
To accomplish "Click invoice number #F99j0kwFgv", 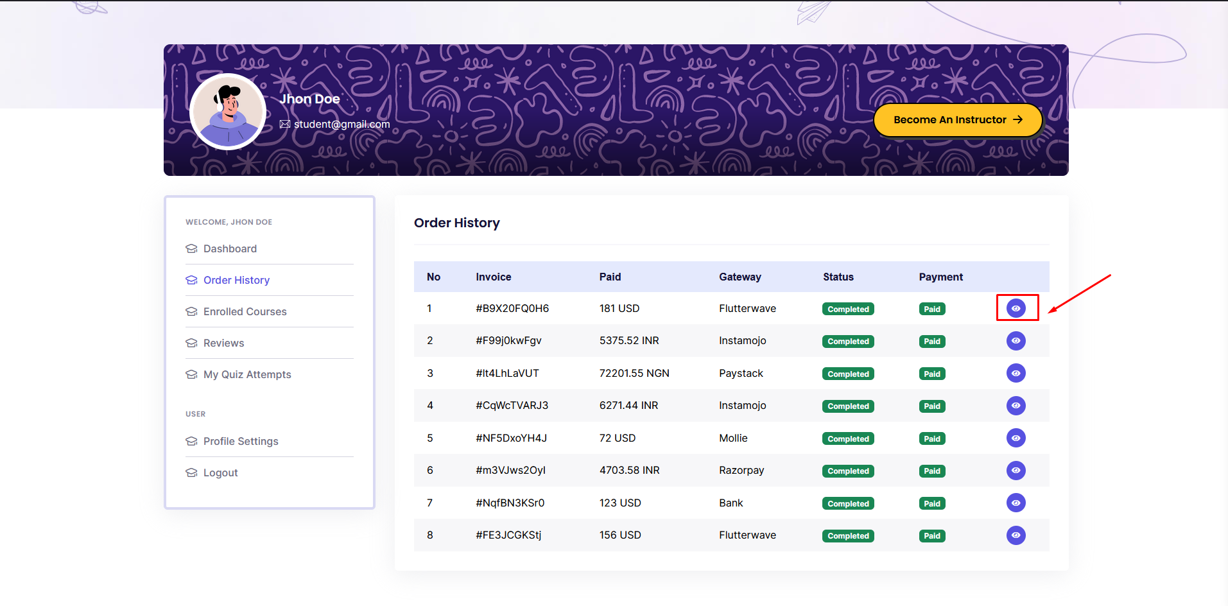I will click(508, 340).
